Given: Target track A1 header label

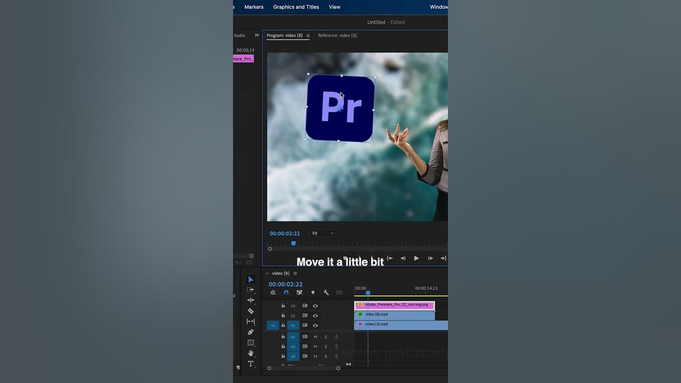Looking at the screenshot, I should click(293, 337).
